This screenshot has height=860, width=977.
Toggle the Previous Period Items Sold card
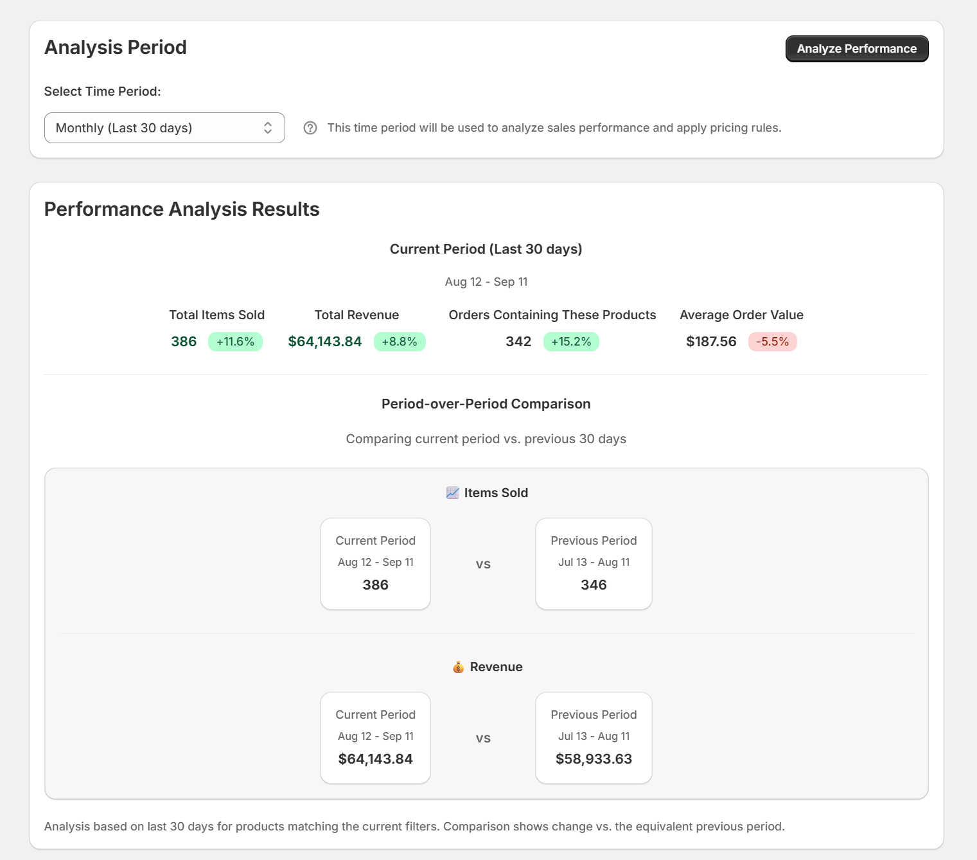coord(593,564)
